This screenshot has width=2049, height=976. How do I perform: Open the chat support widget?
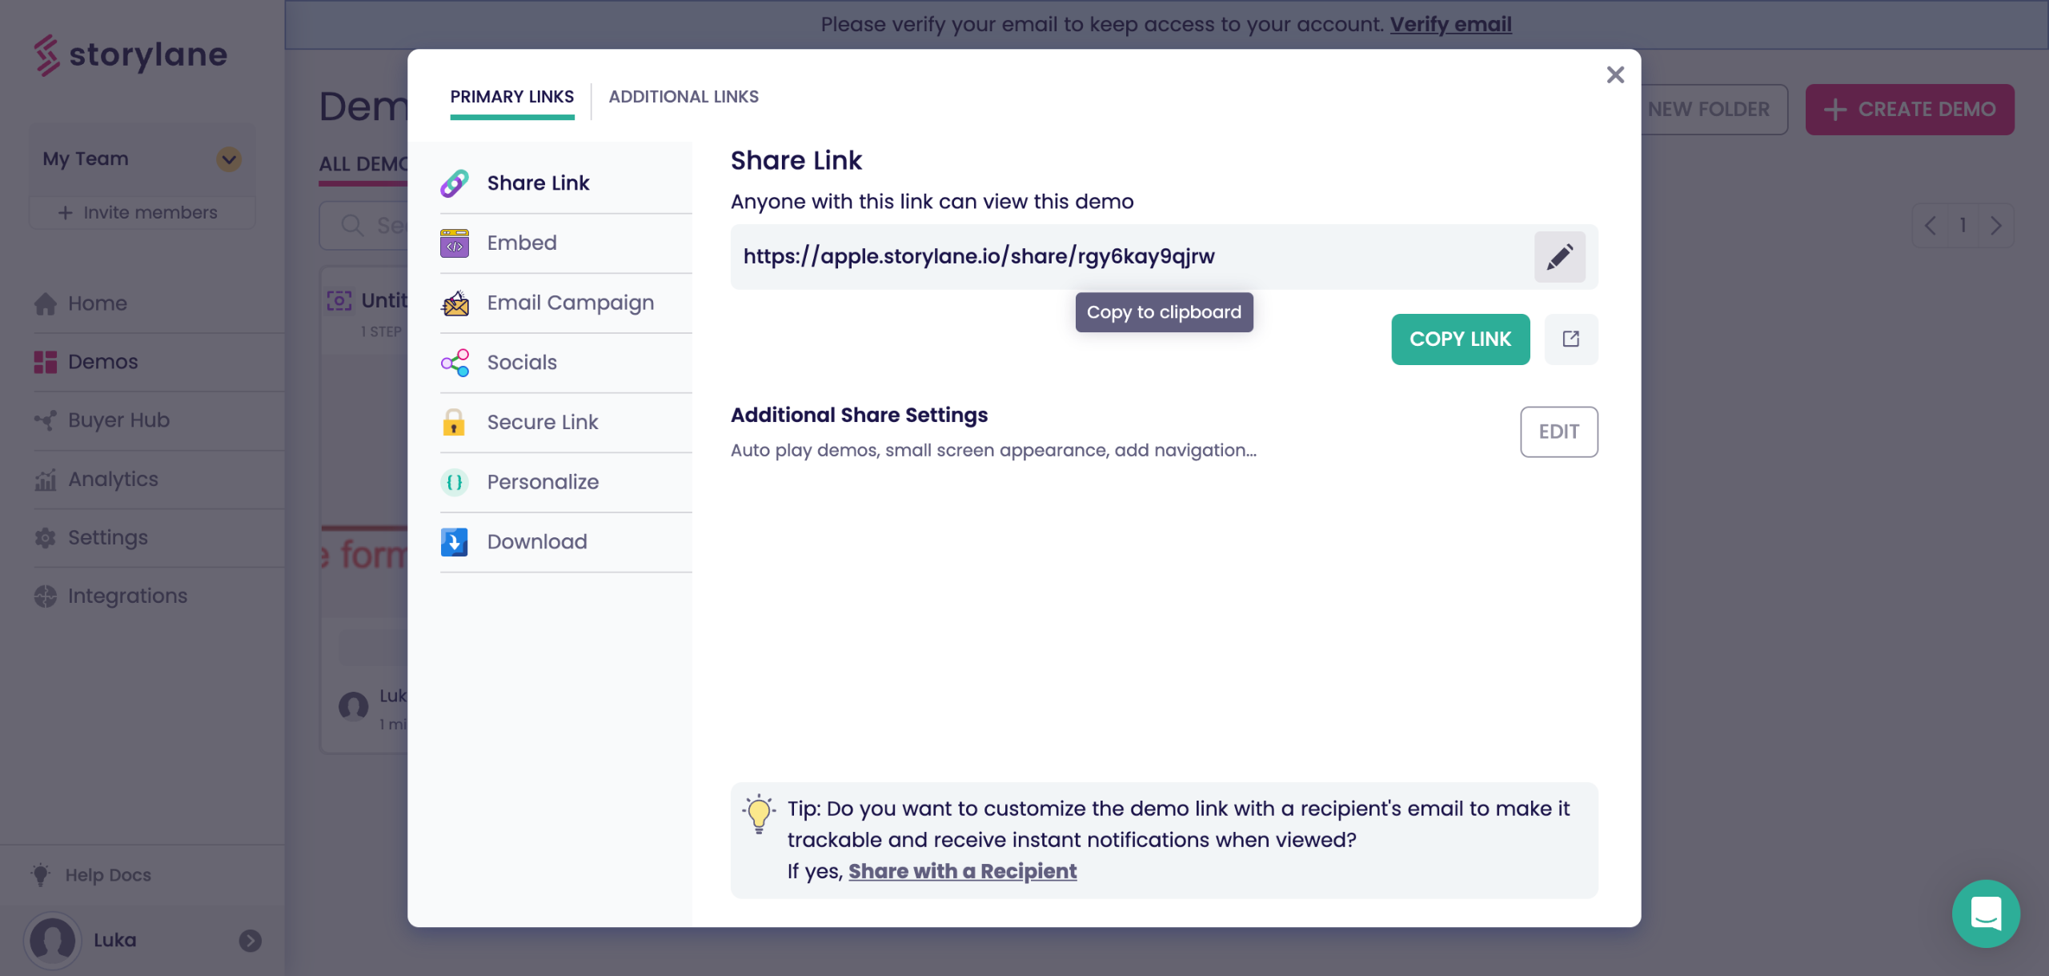[1985, 913]
